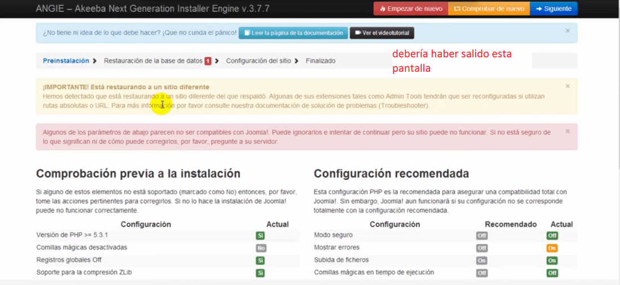
Task: Click Sí badge for Soporte compresión ZLib
Action: pyautogui.click(x=260, y=273)
